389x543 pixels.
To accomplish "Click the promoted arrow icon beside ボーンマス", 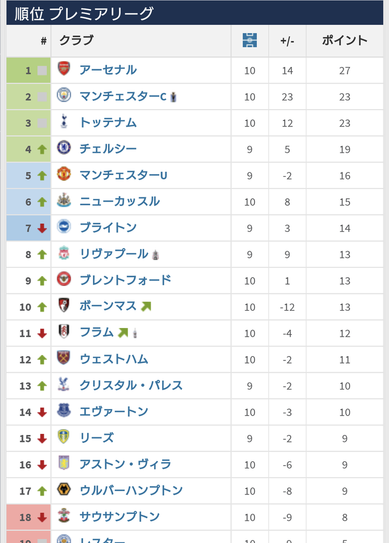I will point(145,306).
